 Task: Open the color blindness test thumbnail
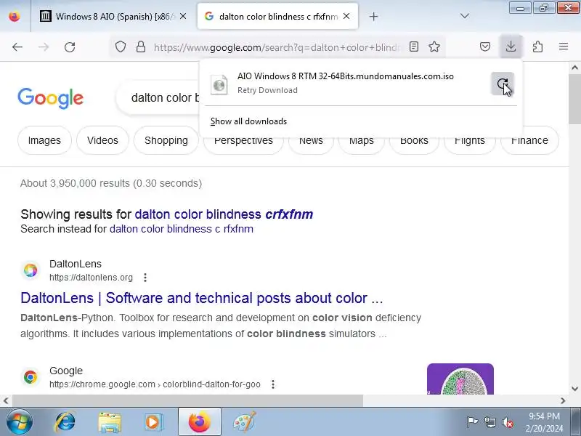460,379
